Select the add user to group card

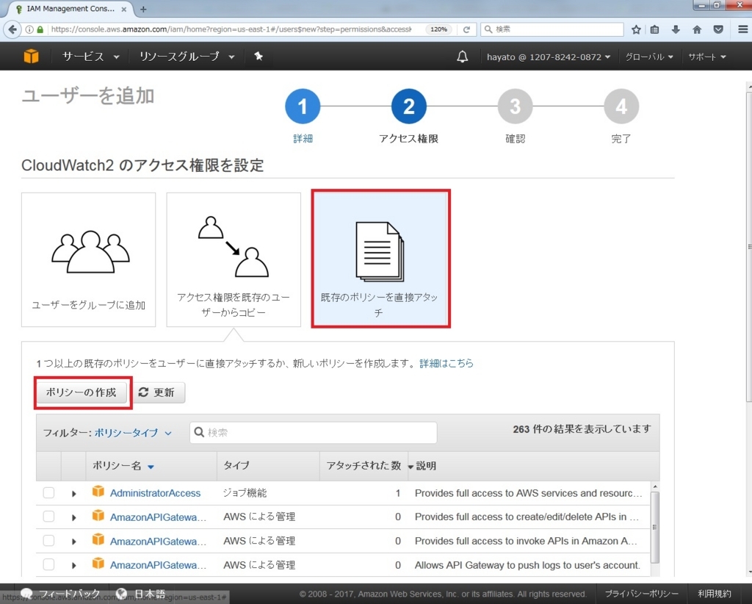[x=89, y=259]
